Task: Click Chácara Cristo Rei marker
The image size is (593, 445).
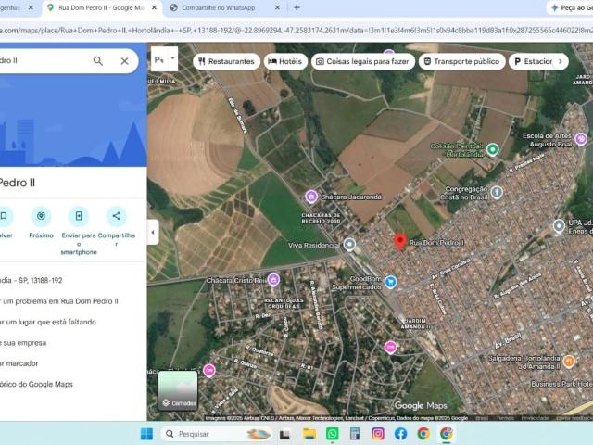Action: [x=273, y=280]
